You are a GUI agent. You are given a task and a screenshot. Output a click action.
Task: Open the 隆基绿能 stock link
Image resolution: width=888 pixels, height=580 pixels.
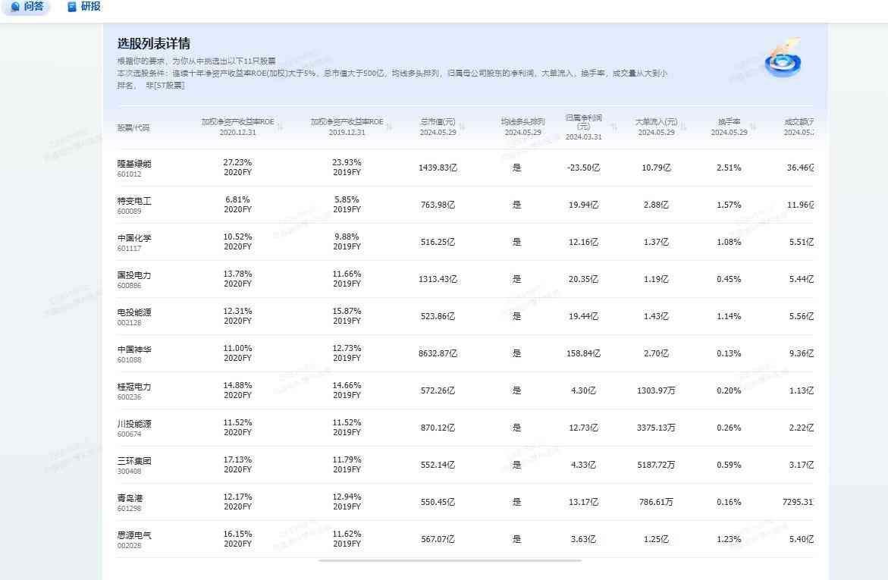pyautogui.click(x=135, y=162)
